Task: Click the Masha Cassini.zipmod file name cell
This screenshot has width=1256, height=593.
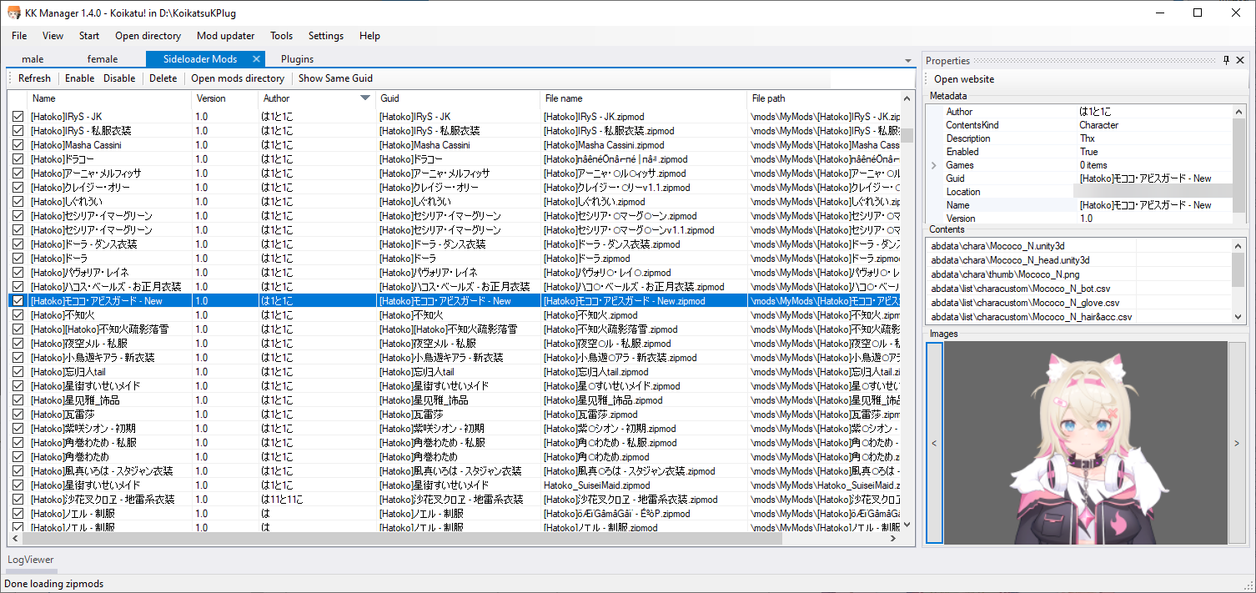Action: click(644, 145)
